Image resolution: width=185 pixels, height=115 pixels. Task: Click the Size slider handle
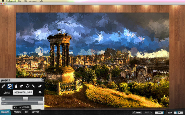coord(25,99)
